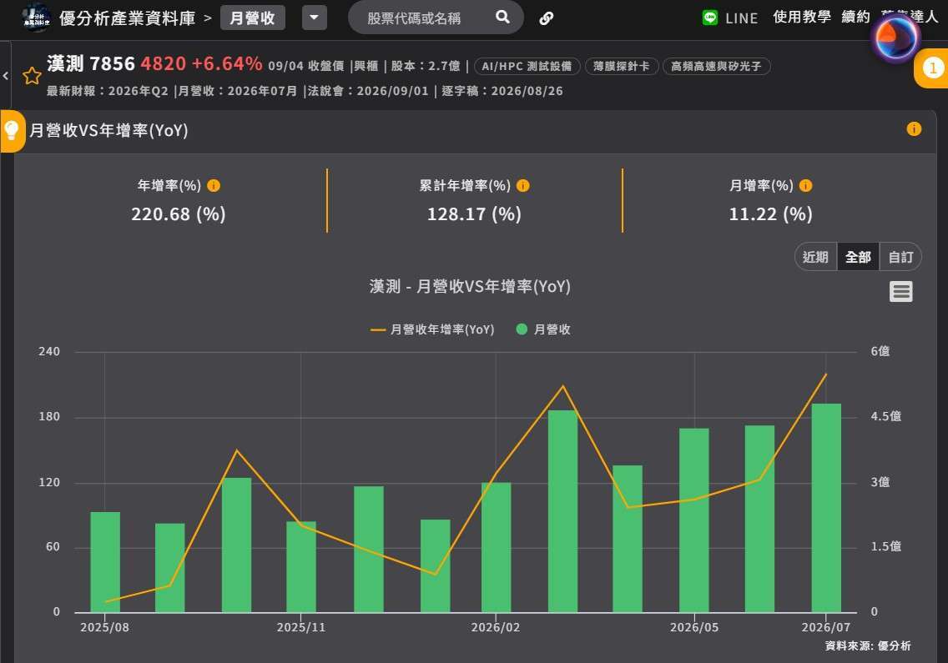Screen dimensions: 948x663
Task: Open the LINE icon link
Action: pyautogui.click(x=710, y=18)
